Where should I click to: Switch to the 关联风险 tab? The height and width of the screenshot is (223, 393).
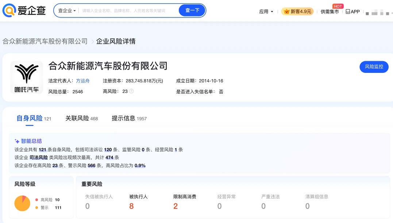[82, 118]
